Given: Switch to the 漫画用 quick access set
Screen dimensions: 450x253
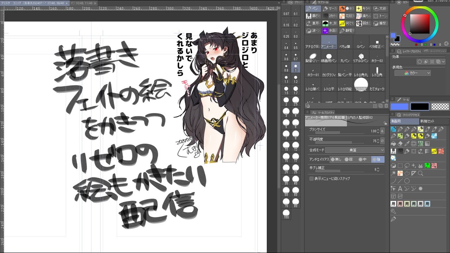Looking at the screenshot, I should coord(405,121).
